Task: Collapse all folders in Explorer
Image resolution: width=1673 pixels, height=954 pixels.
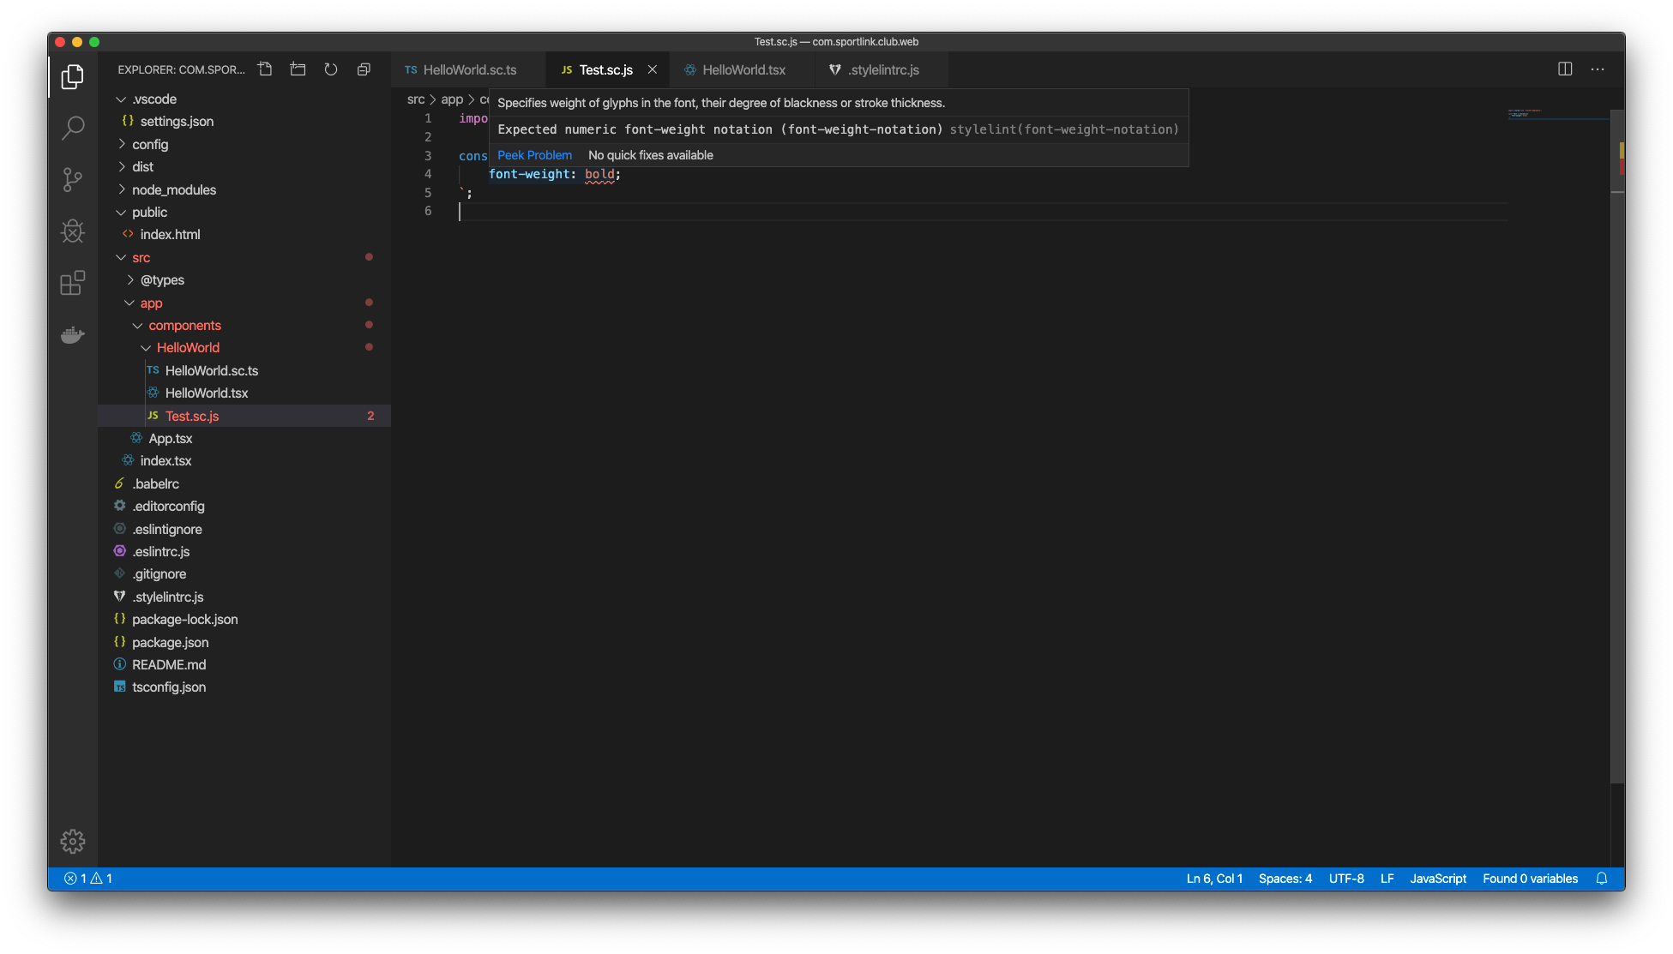Action: [364, 69]
